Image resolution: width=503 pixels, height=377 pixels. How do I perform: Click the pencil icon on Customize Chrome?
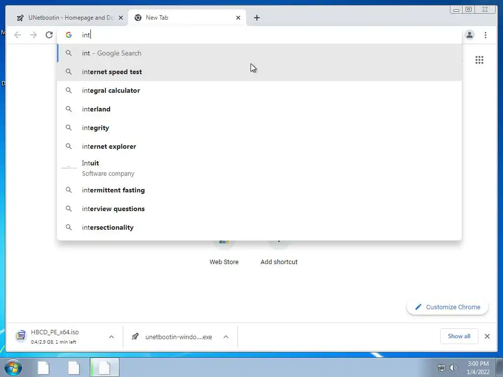[419, 307]
